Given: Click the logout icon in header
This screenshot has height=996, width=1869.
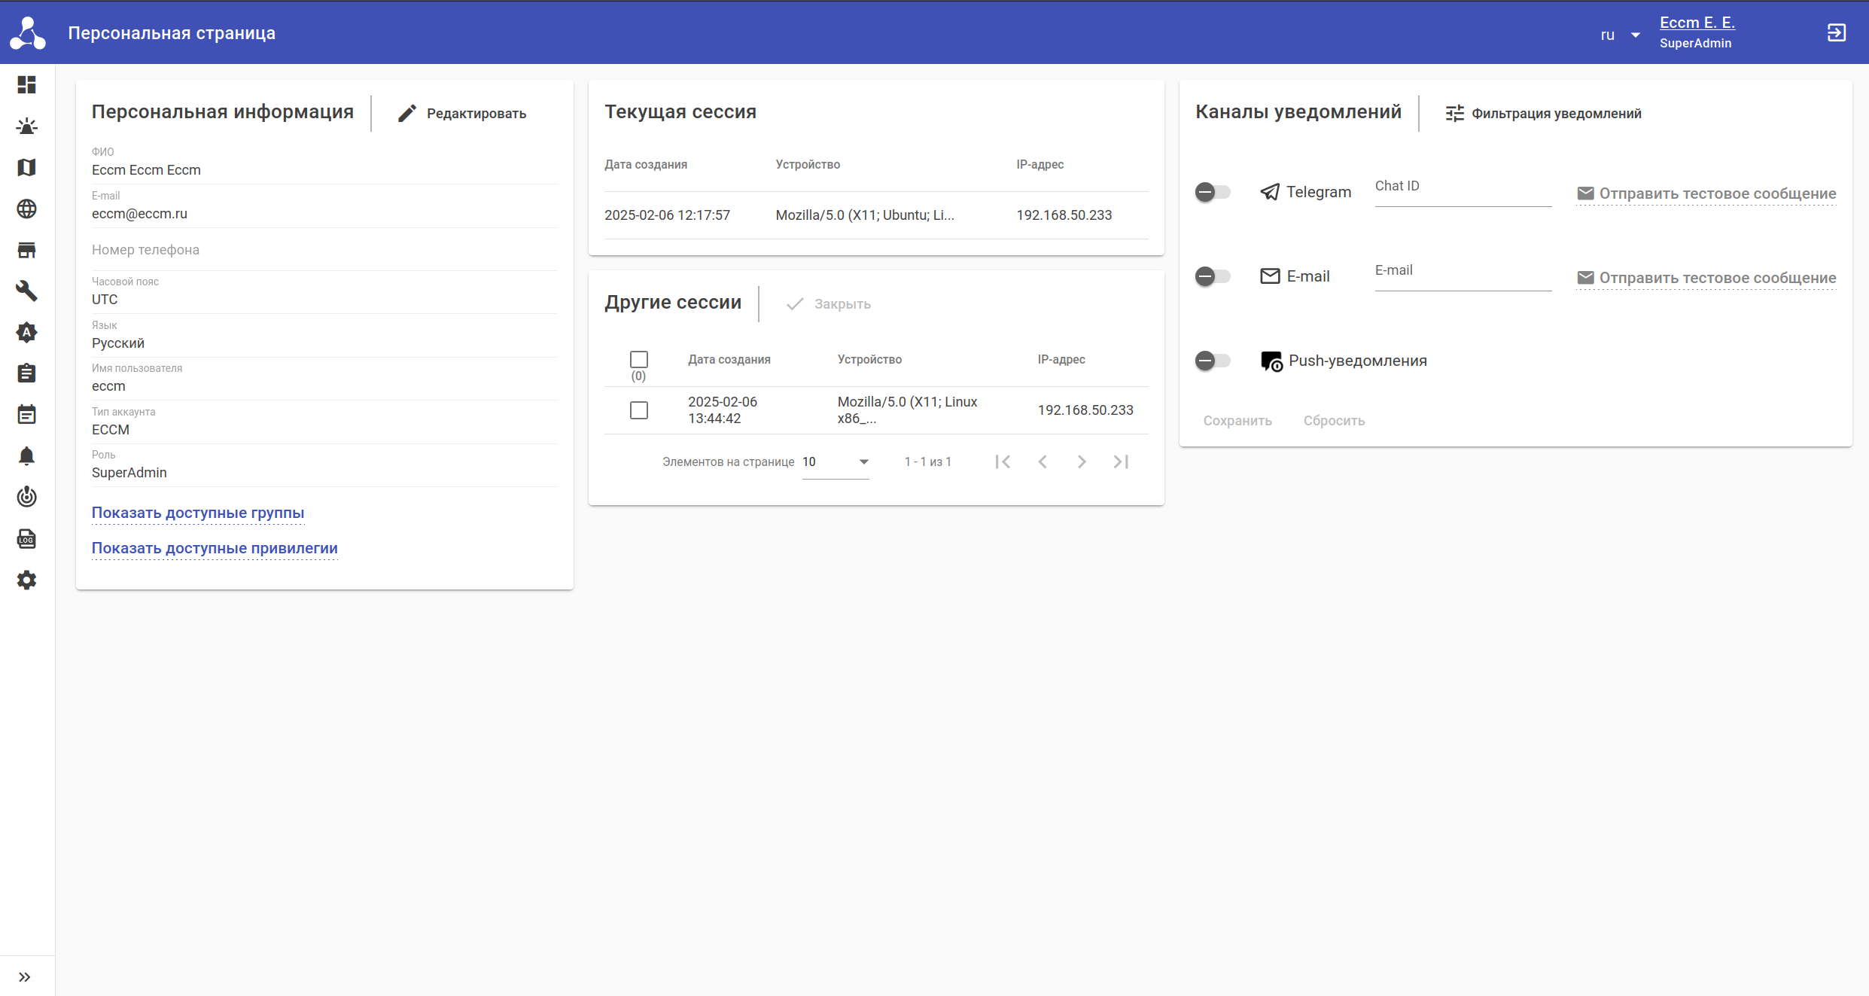Looking at the screenshot, I should point(1836,33).
